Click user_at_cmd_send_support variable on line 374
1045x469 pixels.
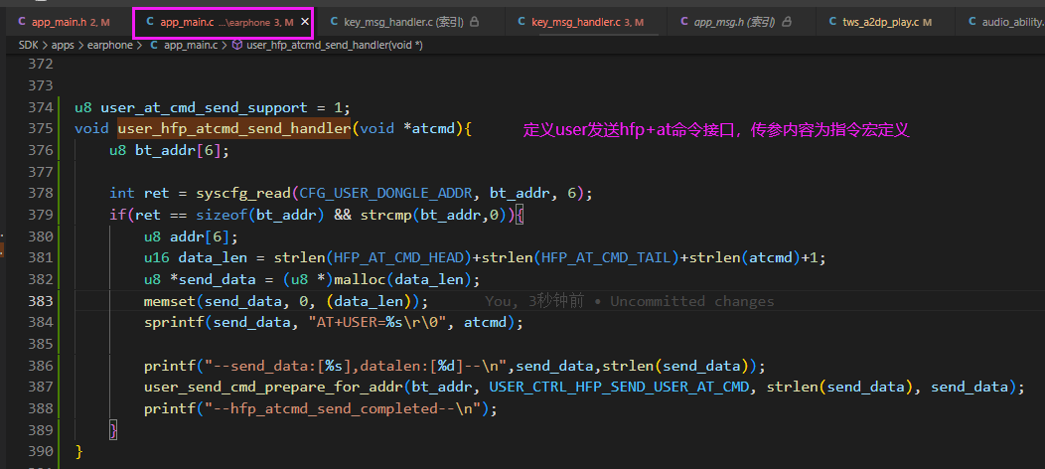204,108
